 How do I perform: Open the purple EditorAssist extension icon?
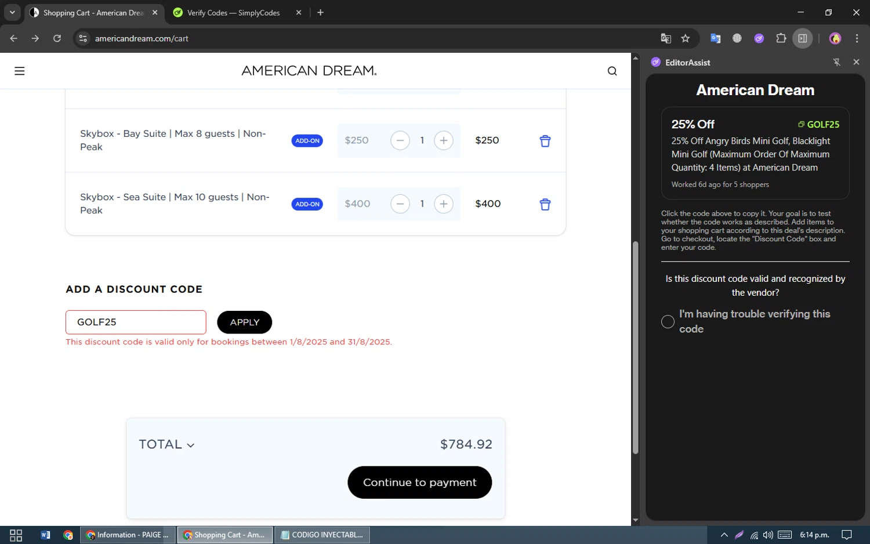[759, 38]
